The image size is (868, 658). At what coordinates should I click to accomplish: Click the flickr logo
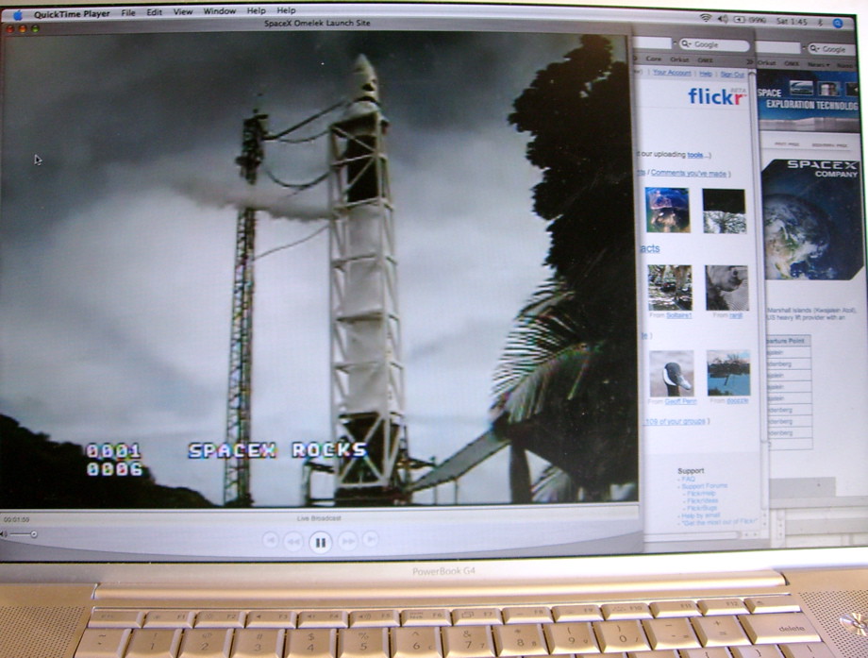pyautogui.click(x=716, y=95)
